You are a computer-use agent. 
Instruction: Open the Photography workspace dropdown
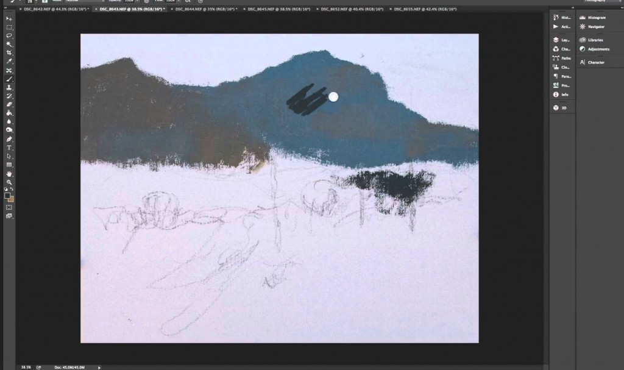click(x=603, y=1)
